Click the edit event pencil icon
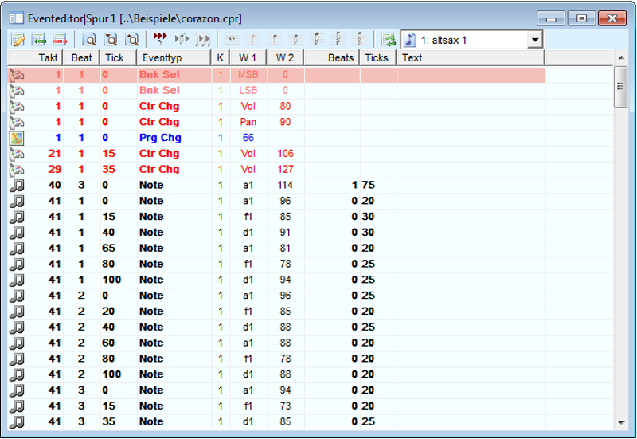This screenshot has height=439, width=637. pyautogui.click(x=18, y=39)
